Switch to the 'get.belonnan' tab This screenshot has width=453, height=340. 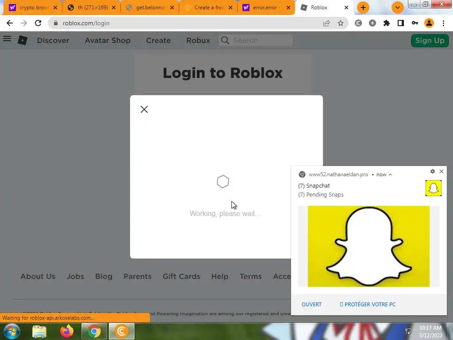[149, 8]
